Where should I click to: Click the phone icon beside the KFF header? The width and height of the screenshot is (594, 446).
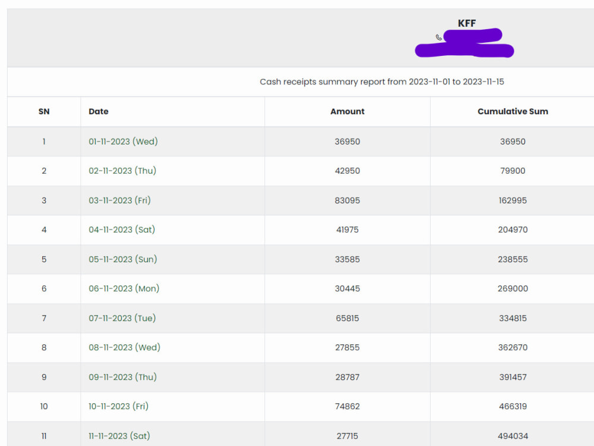pos(439,37)
